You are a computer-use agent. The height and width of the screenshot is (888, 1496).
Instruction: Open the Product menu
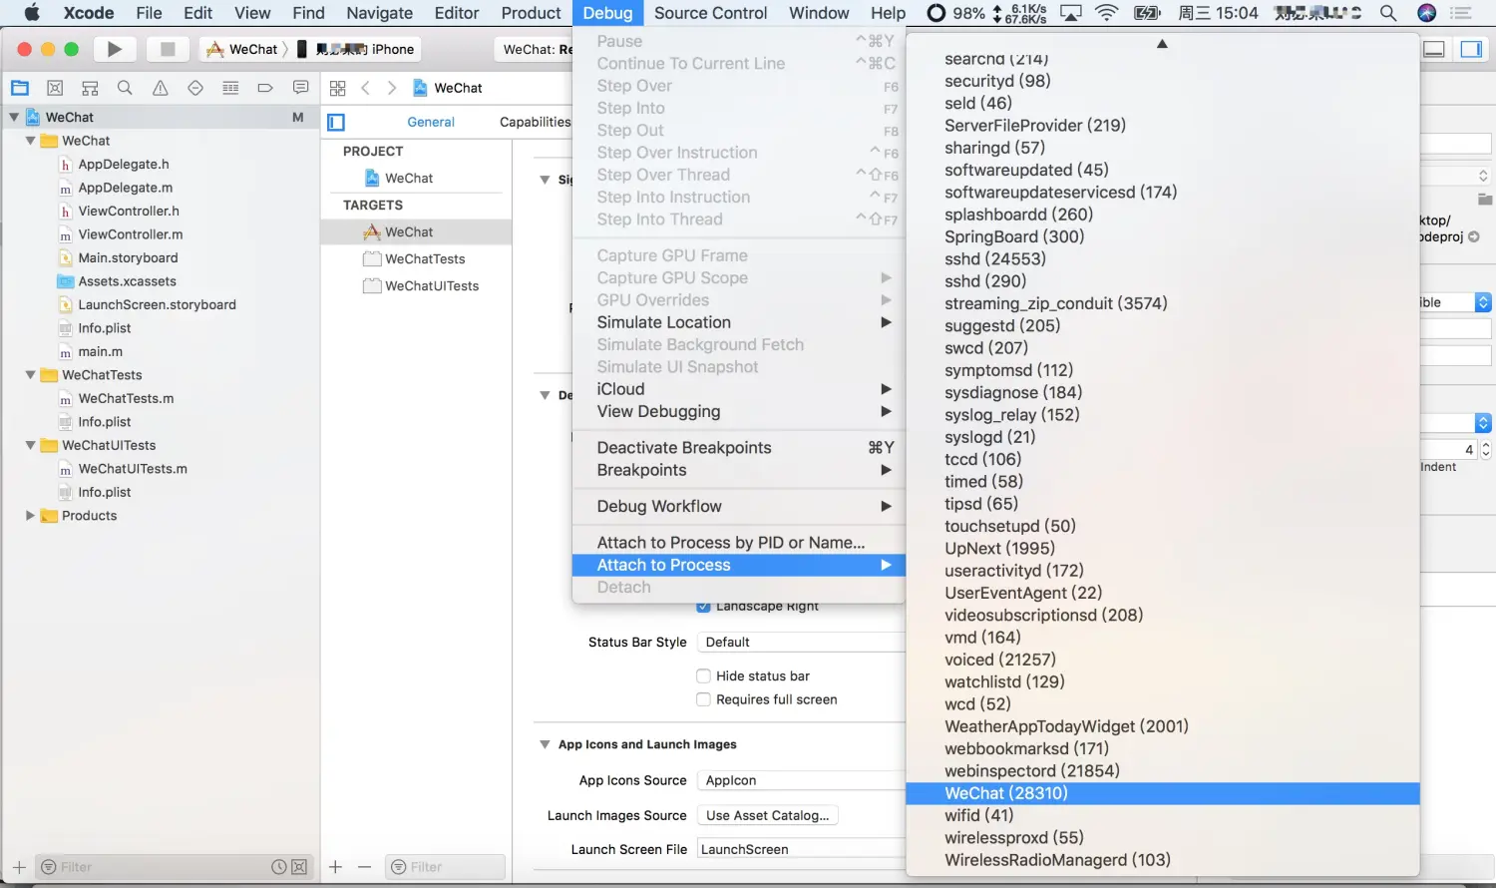(531, 13)
